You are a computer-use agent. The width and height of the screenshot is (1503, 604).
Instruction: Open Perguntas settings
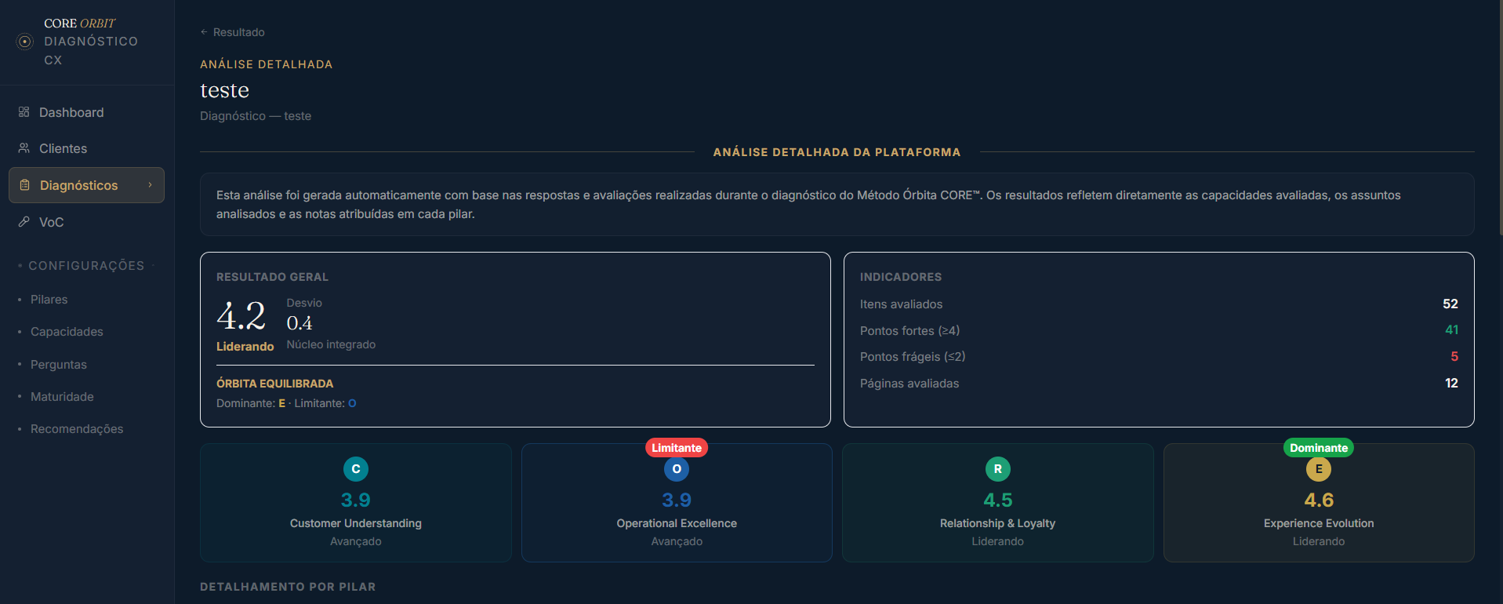coord(59,365)
